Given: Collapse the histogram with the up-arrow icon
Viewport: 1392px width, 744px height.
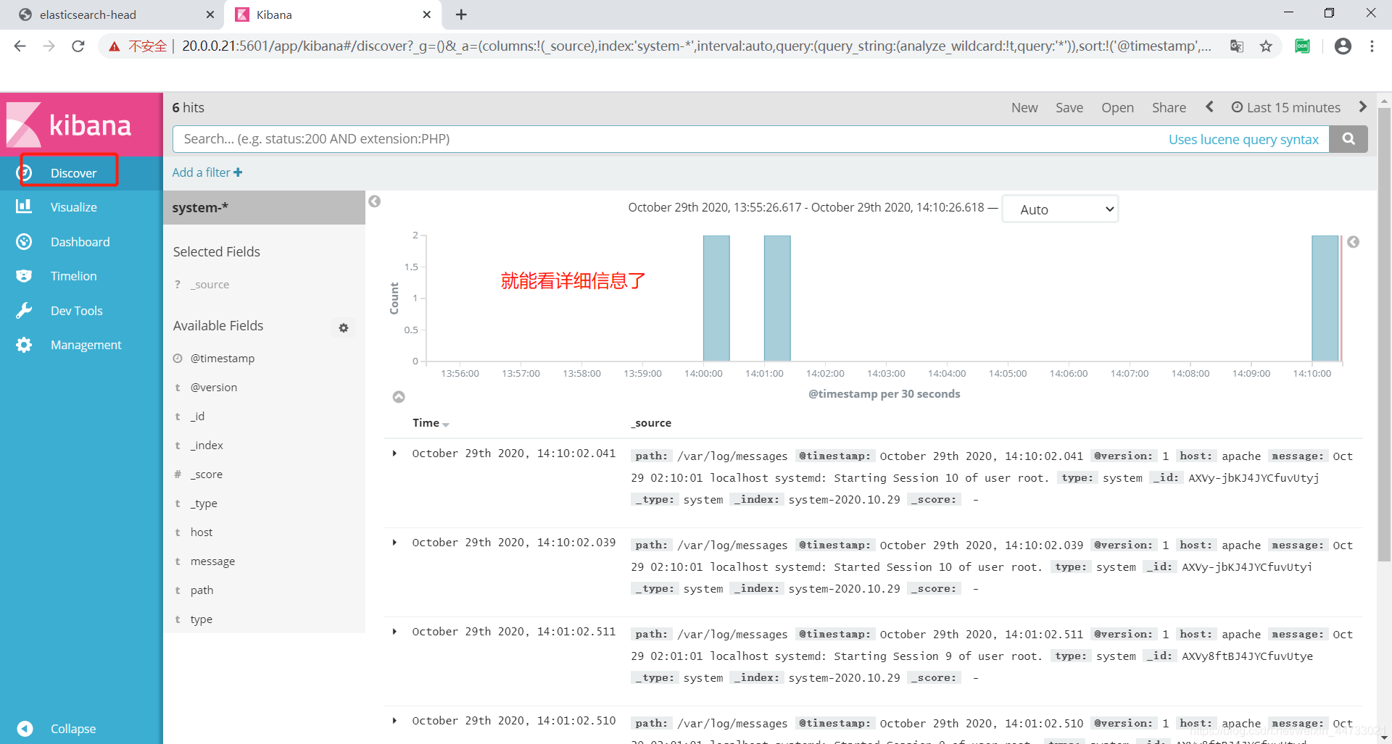Looking at the screenshot, I should (x=399, y=397).
